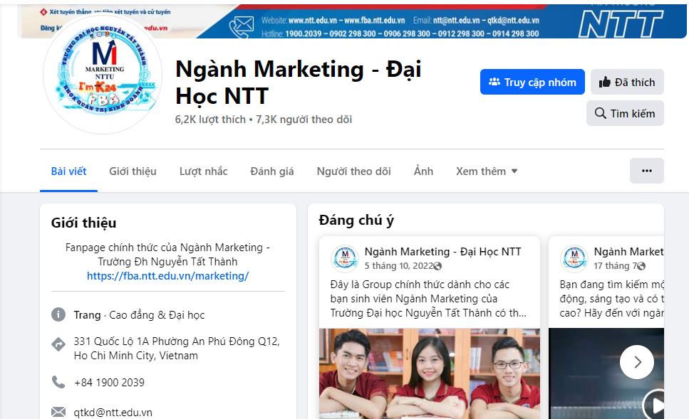Show next featured post with arrow
This screenshot has width=689, height=419.
636,362
